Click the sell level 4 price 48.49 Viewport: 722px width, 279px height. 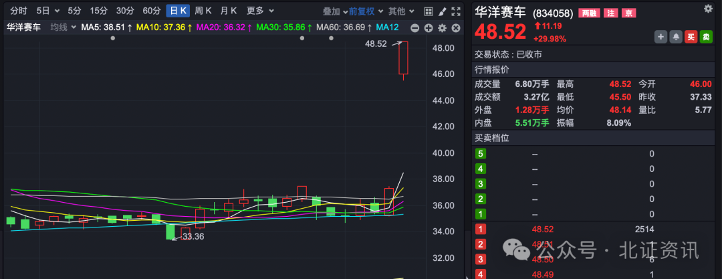click(542, 275)
